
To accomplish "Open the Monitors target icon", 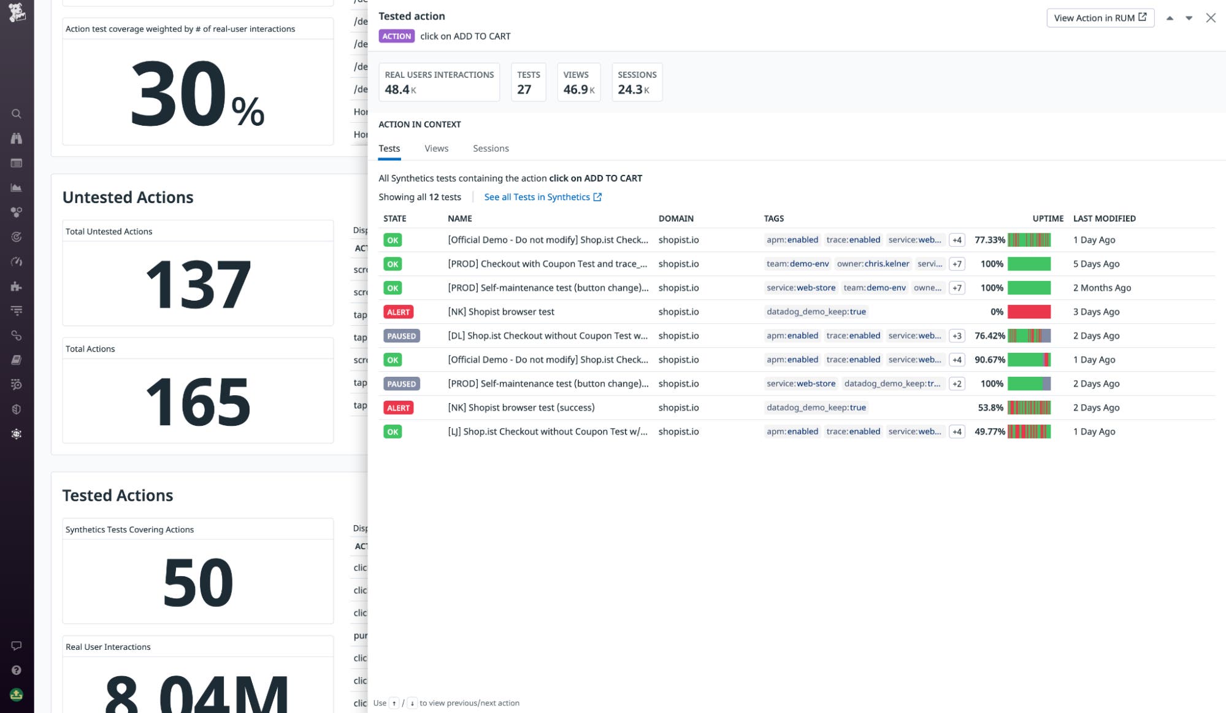I will click(x=17, y=237).
